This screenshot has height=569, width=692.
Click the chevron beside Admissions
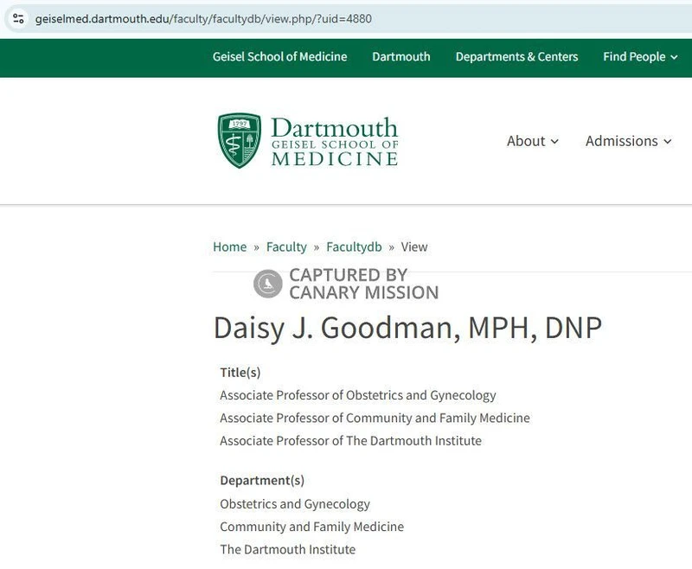(x=669, y=141)
